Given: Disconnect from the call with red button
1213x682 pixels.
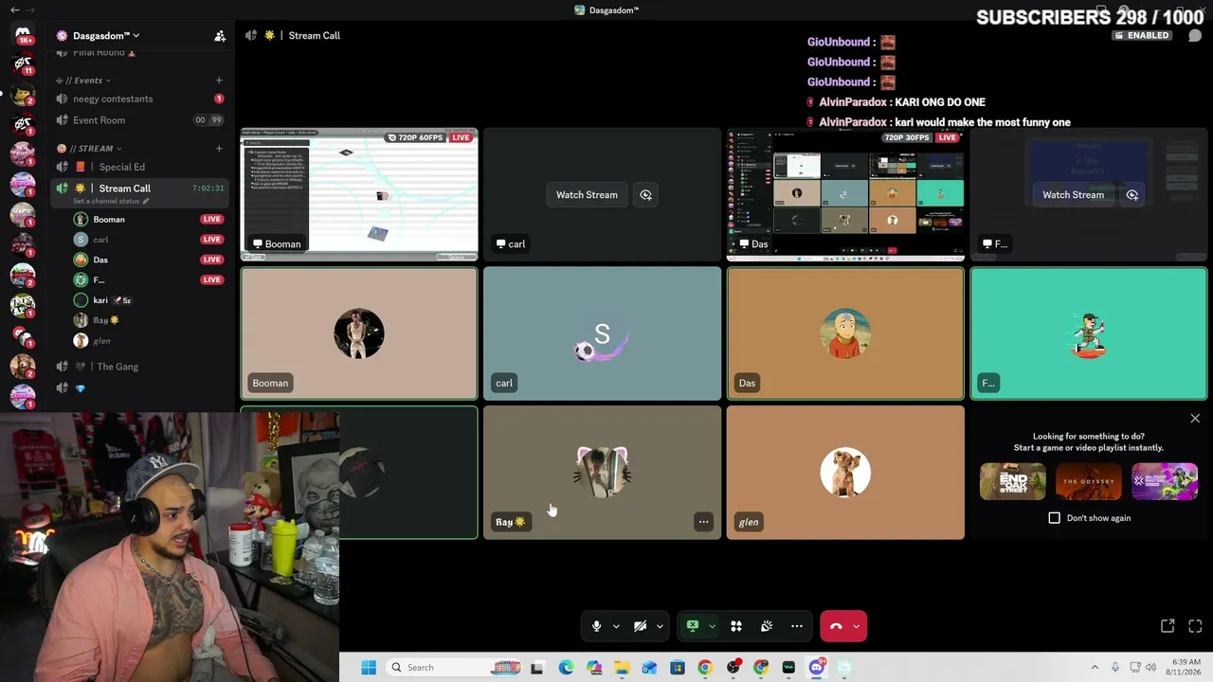Looking at the screenshot, I should (836, 626).
